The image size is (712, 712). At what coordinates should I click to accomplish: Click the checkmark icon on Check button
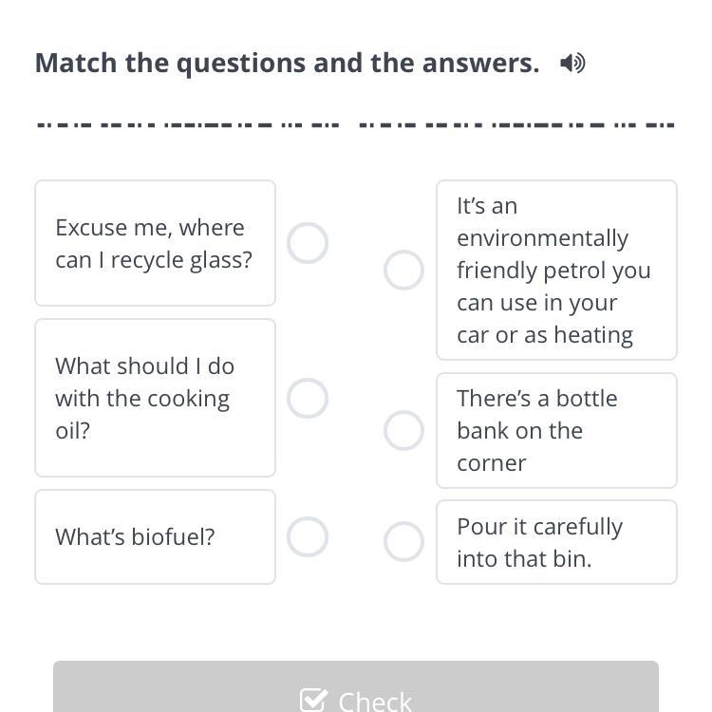click(313, 701)
